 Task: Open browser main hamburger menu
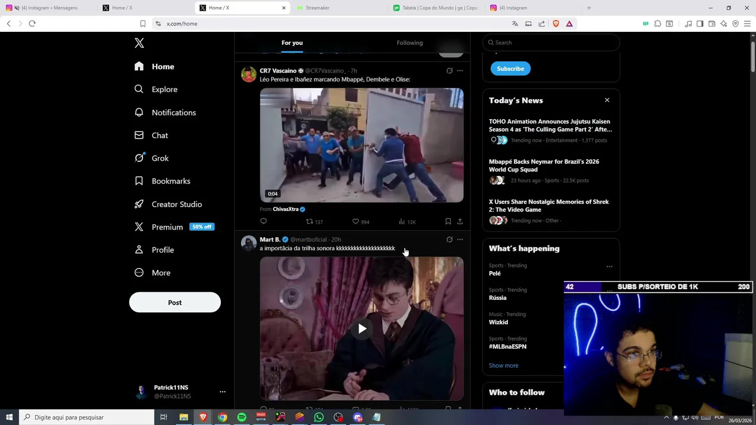click(748, 24)
